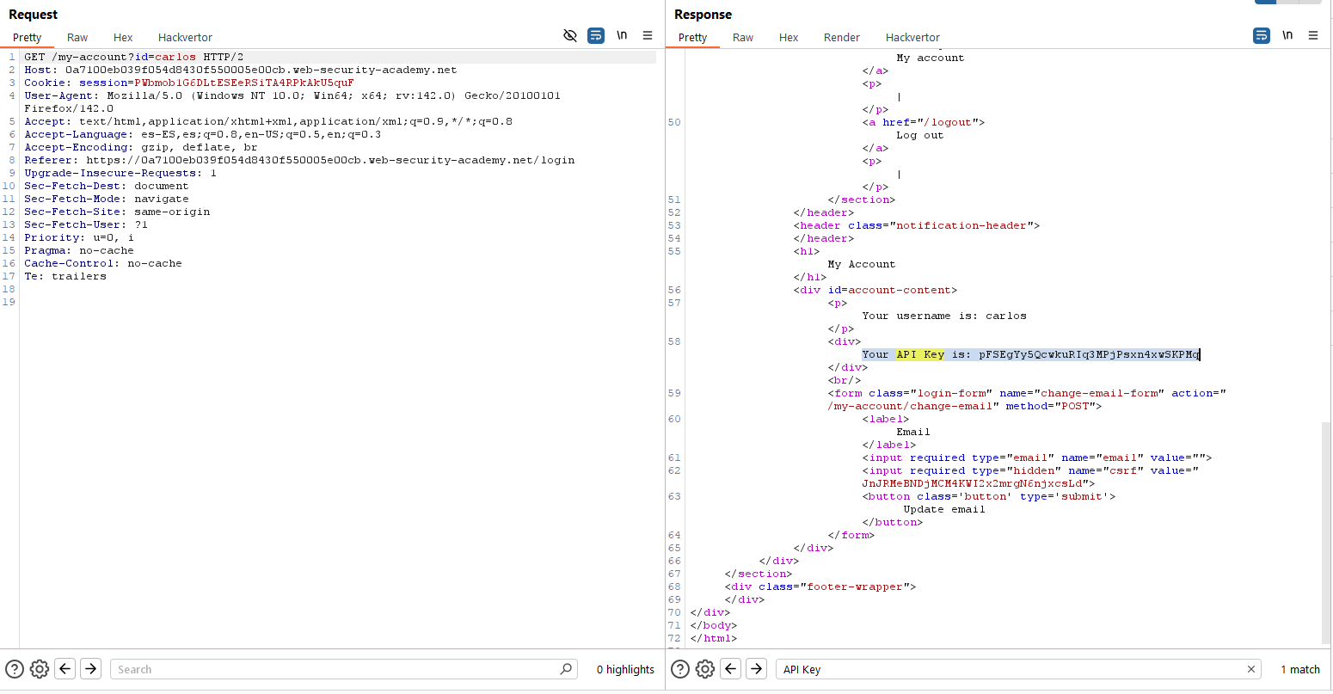
Task: Open search settings gear below Request panel
Action: tap(39, 669)
